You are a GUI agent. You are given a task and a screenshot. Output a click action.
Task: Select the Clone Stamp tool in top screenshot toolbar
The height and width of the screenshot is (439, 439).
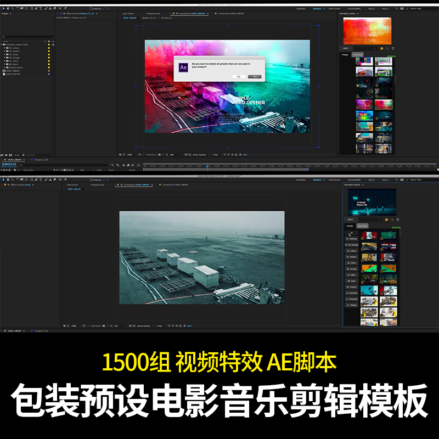pyautogui.click(x=50, y=9)
